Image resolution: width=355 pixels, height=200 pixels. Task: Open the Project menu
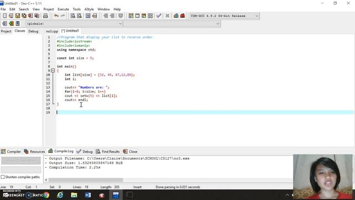(x=49, y=9)
